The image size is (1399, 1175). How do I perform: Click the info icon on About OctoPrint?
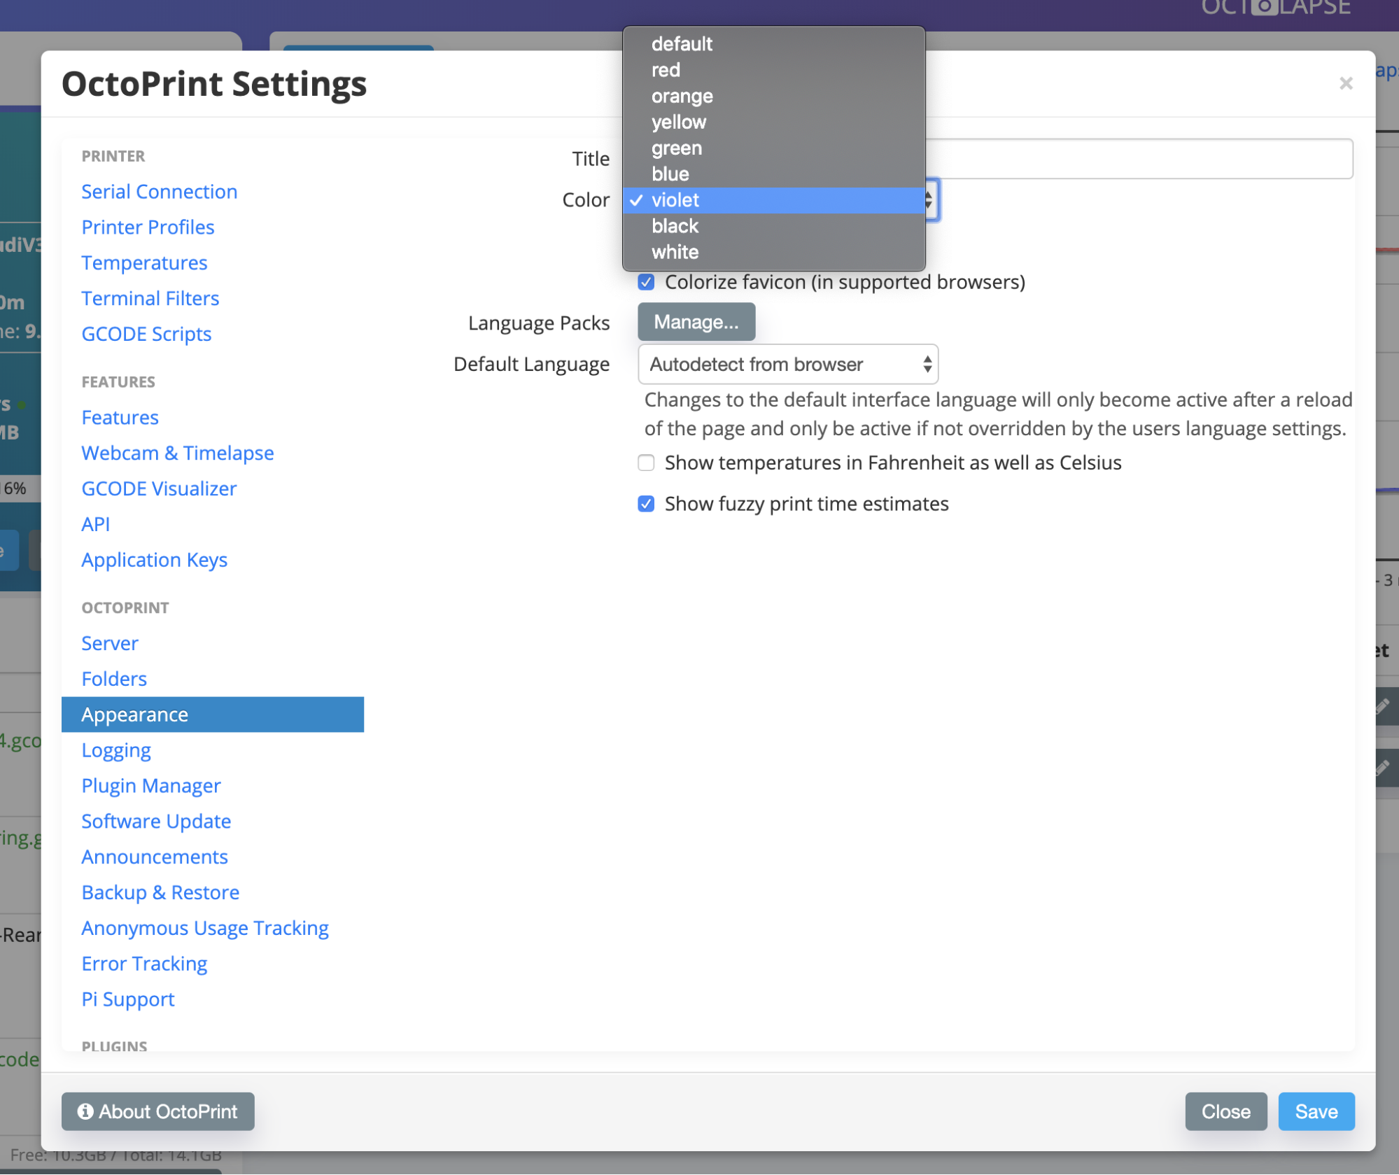(85, 1112)
